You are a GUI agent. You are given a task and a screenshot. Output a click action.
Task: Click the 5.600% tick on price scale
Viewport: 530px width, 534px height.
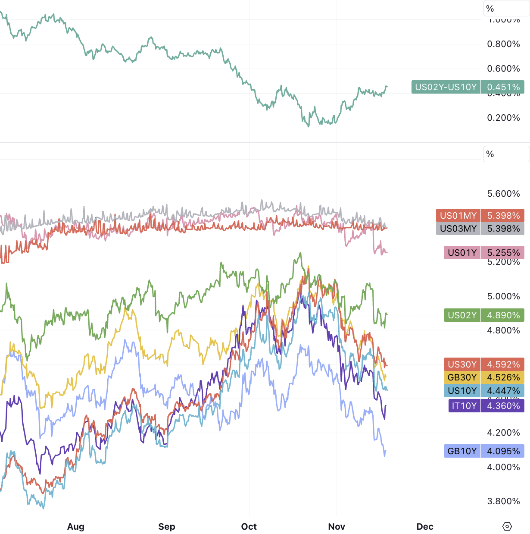[x=503, y=194]
